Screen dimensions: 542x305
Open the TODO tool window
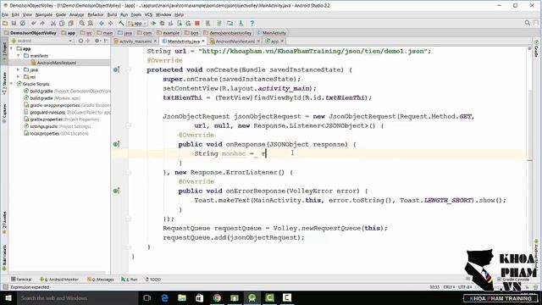152,279
